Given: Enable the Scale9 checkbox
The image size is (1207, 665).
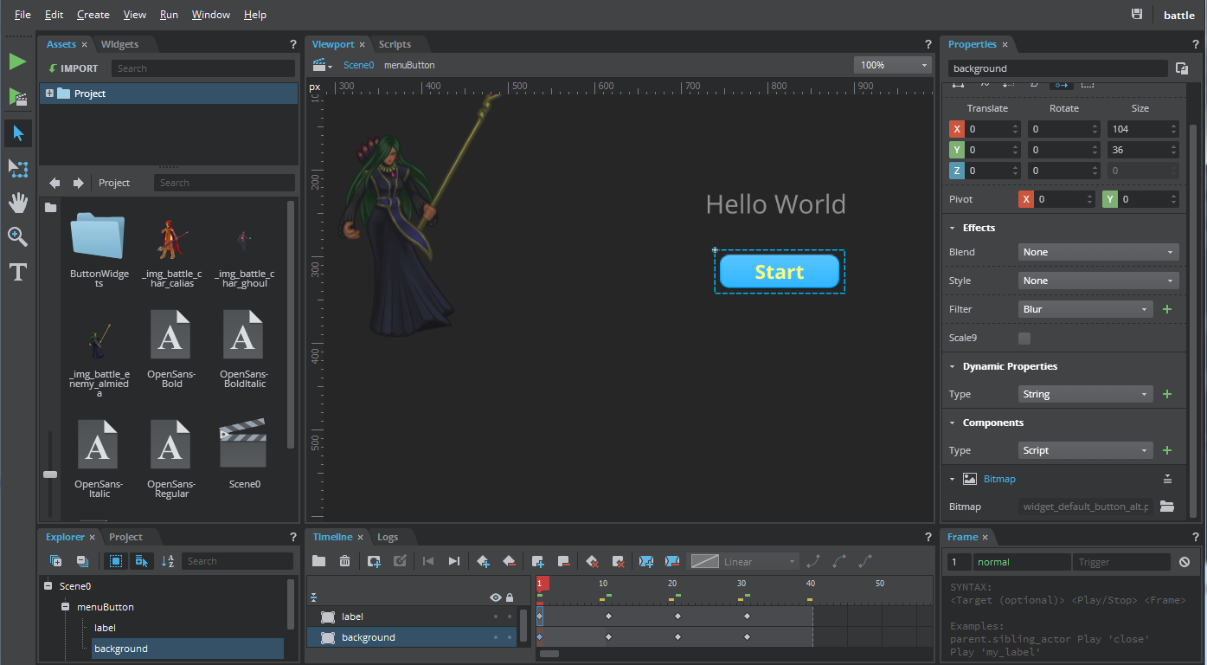Looking at the screenshot, I should 1024,338.
